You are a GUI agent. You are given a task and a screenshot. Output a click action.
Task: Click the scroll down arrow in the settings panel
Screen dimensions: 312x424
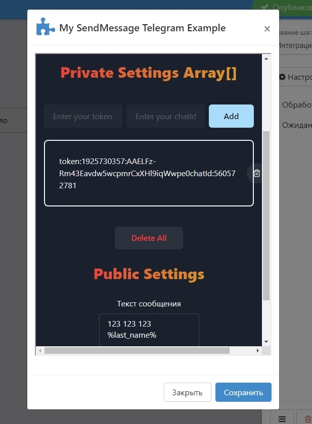266,342
